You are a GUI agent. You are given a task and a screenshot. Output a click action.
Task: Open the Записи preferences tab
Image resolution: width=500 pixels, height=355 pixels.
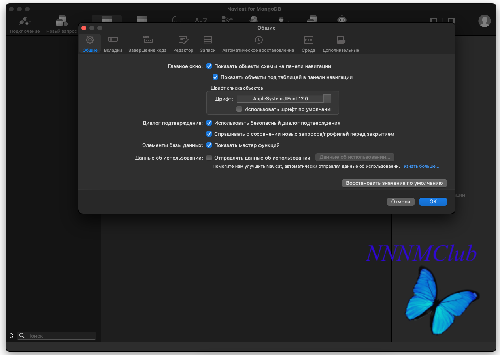pyautogui.click(x=208, y=44)
